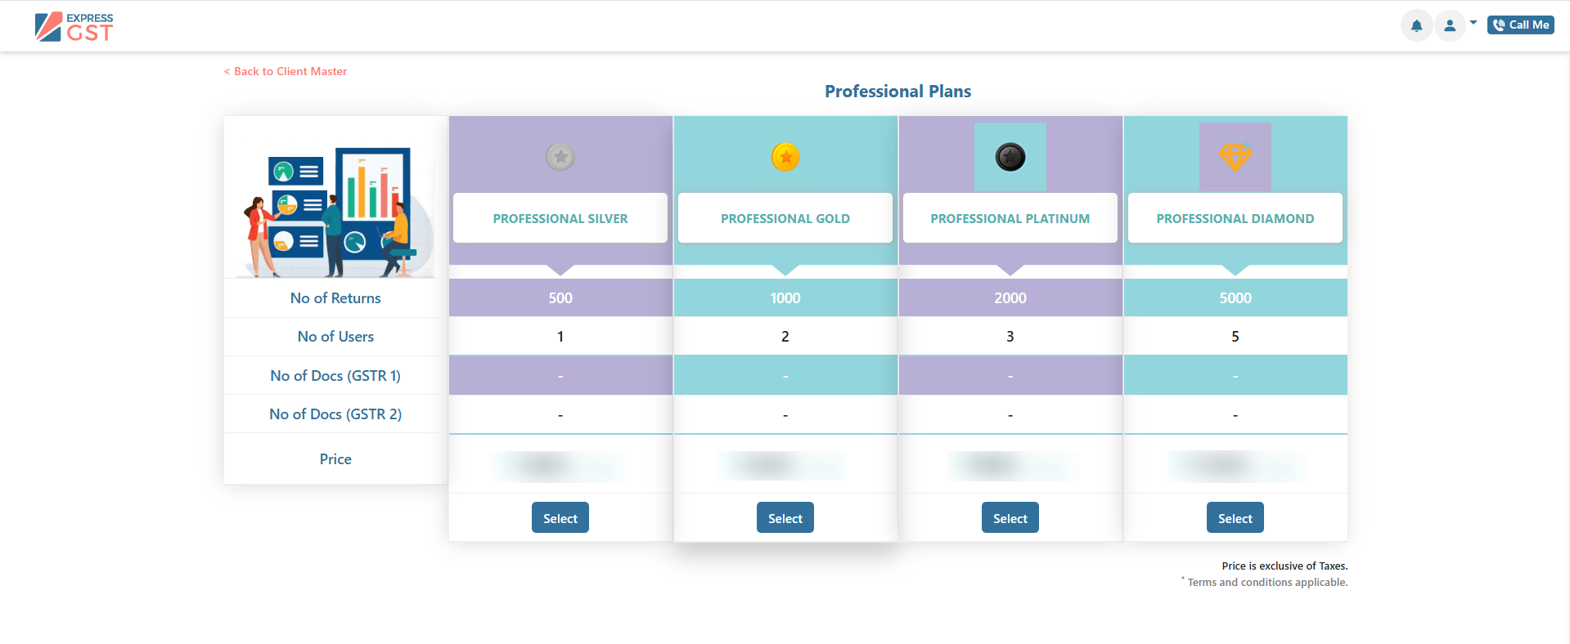The width and height of the screenshot is (1570, 644).
Task: Click the Express GST logo
Action: click(x=74, y=27)
